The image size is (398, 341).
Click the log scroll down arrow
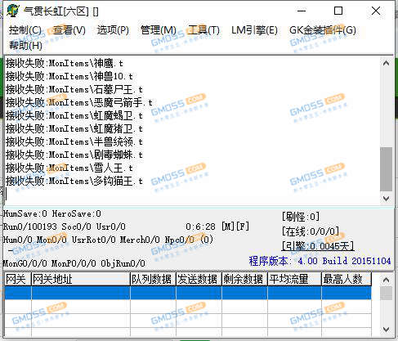point(386,199)
